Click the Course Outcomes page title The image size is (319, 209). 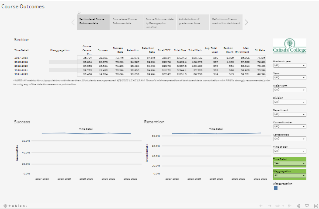pyautogui.click(x=23, y=7)
